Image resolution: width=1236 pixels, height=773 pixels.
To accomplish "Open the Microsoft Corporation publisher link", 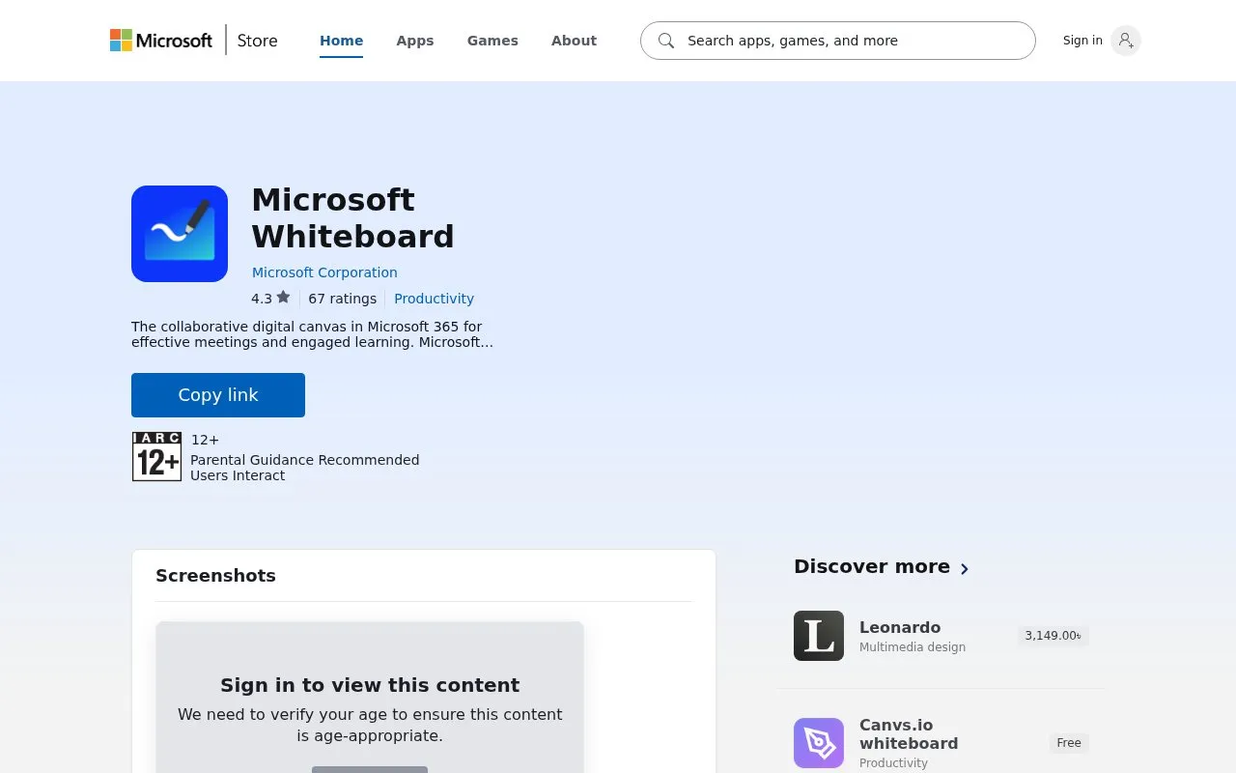I will [x=324, y=272].
